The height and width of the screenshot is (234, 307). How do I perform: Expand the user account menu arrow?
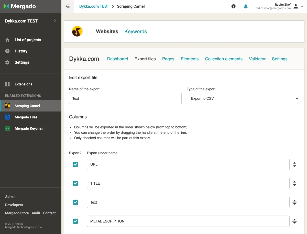click(x=302, y=6)
